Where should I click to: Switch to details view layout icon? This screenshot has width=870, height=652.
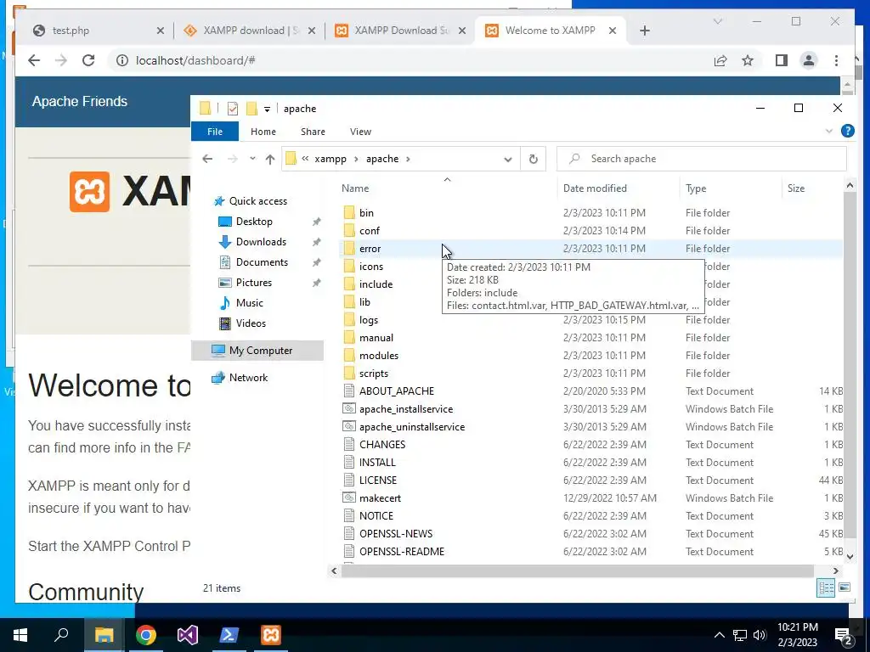pos(826,587)
